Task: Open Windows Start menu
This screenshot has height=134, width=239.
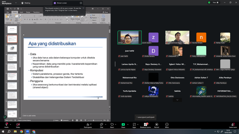Action: [3, 131]
